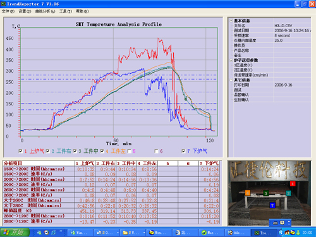Open the 曲线分析 menu

coord(45,11)
